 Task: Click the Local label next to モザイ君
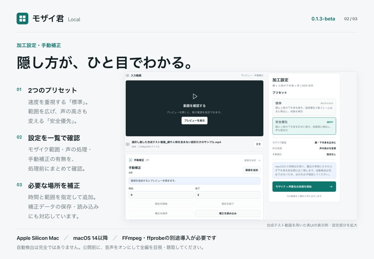click(x=74, y=20)
